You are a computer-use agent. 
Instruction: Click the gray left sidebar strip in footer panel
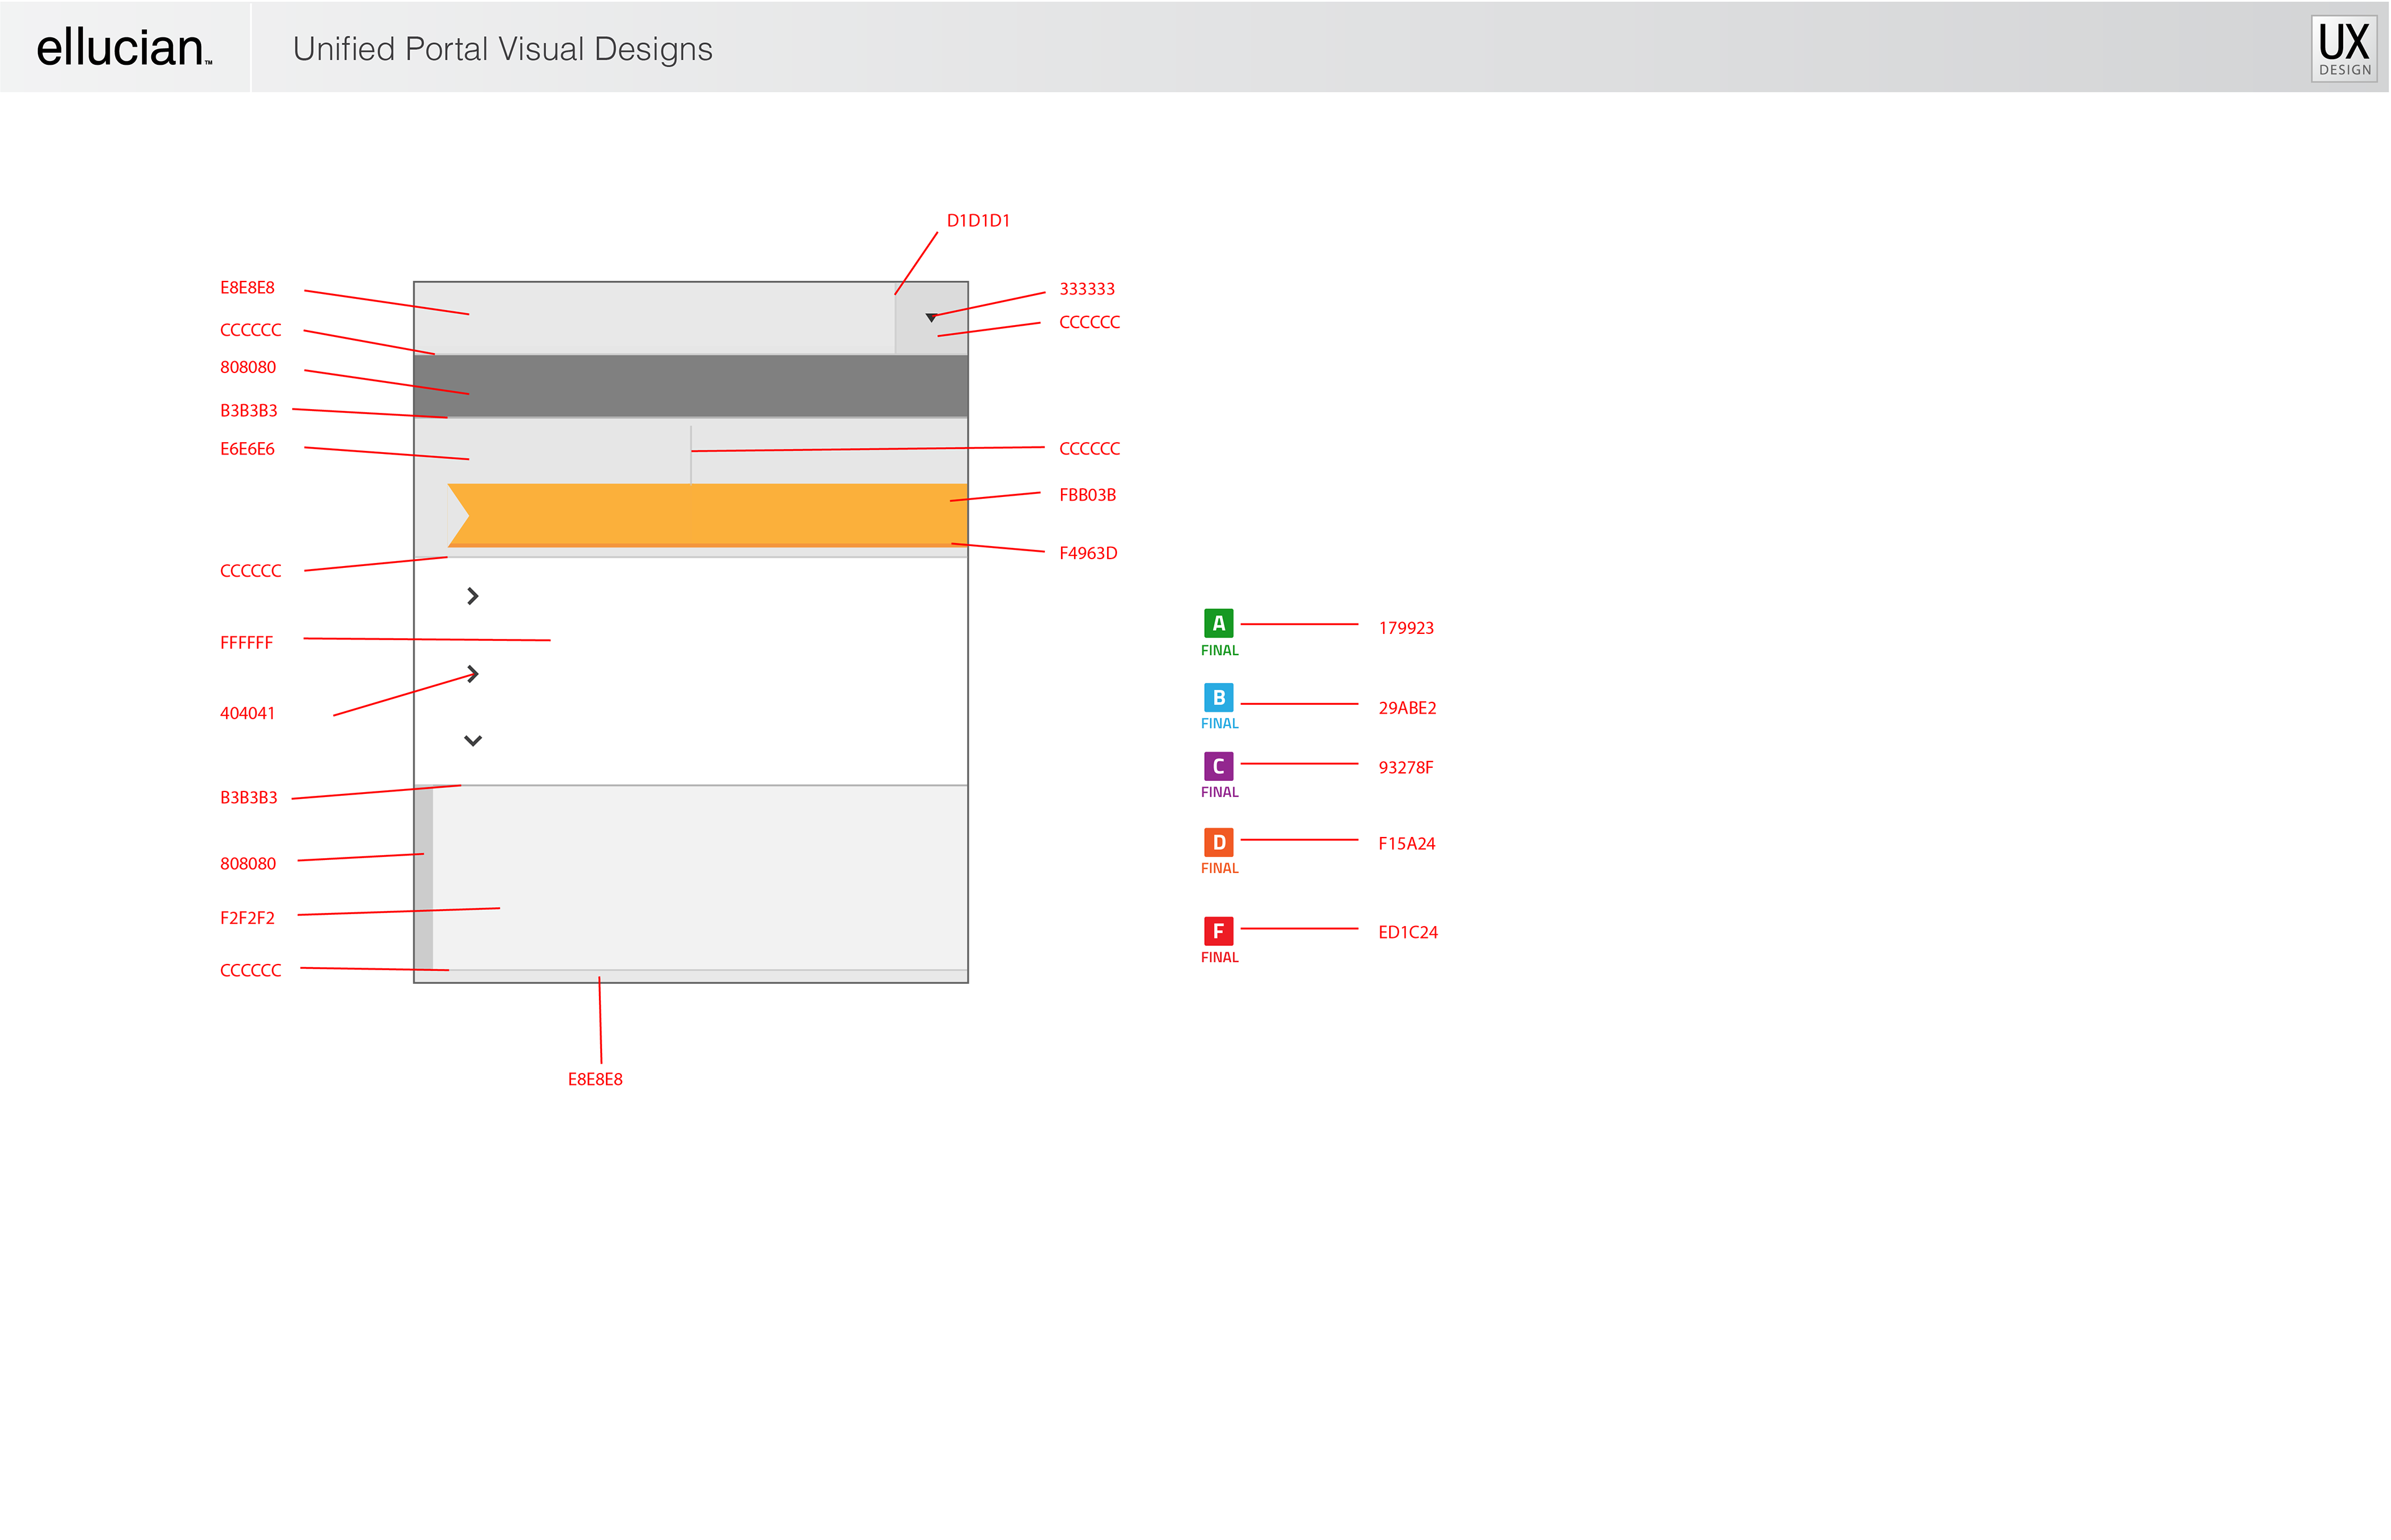424,878
